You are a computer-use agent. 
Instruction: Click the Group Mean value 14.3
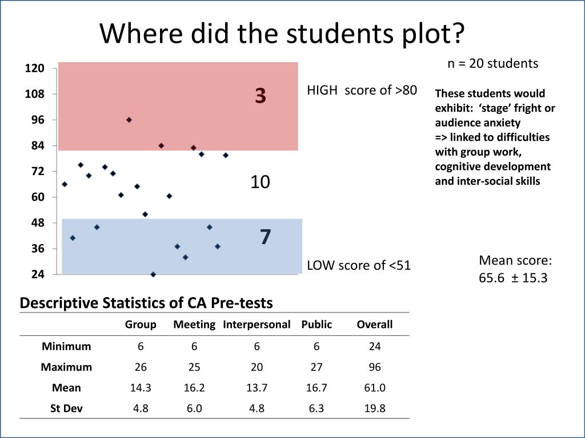pos(141,388)
